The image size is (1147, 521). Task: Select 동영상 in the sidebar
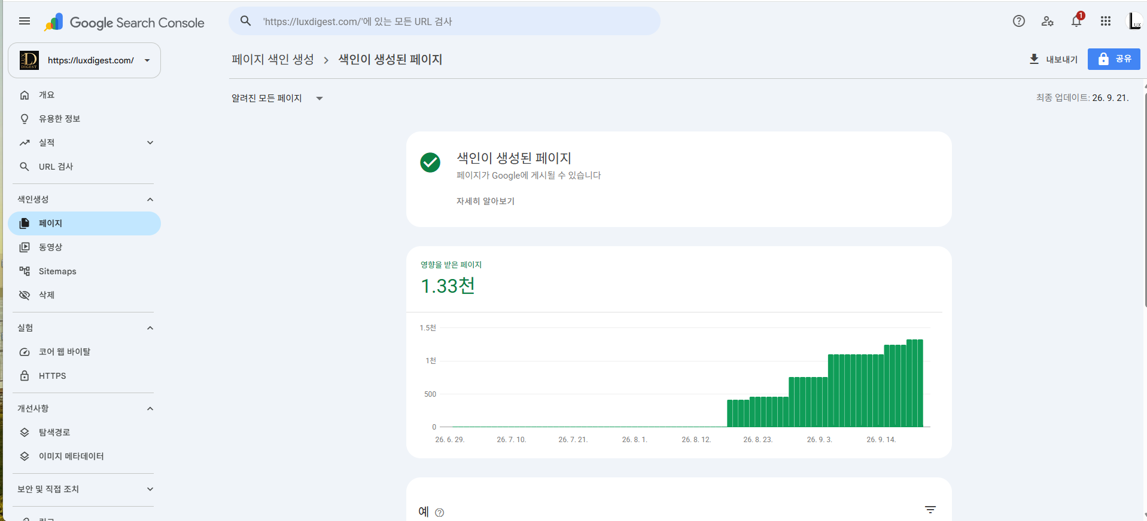pos(84,247)
